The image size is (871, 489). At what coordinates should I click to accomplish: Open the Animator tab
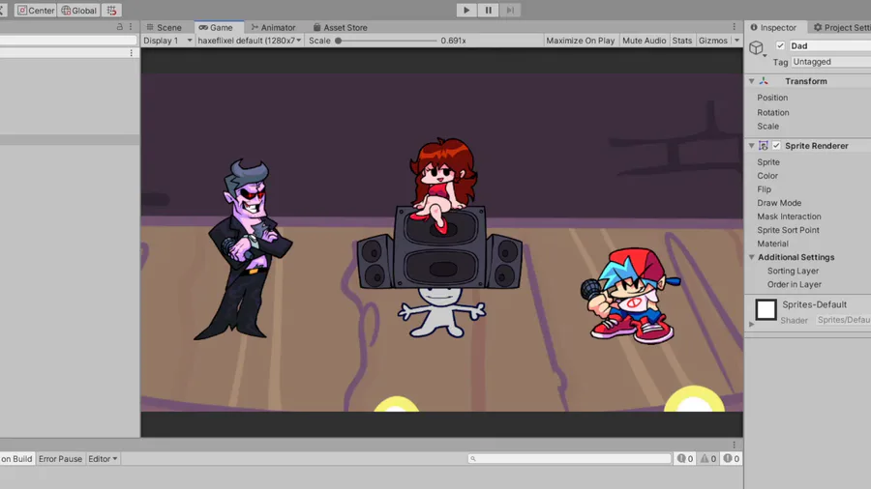[273, 27]
